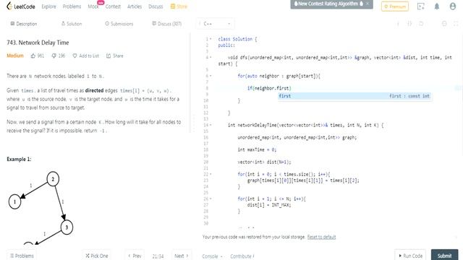Screen dimensions: 463x260
Task: Open the C++ language dropdown
Action: [x=216, y=24]
